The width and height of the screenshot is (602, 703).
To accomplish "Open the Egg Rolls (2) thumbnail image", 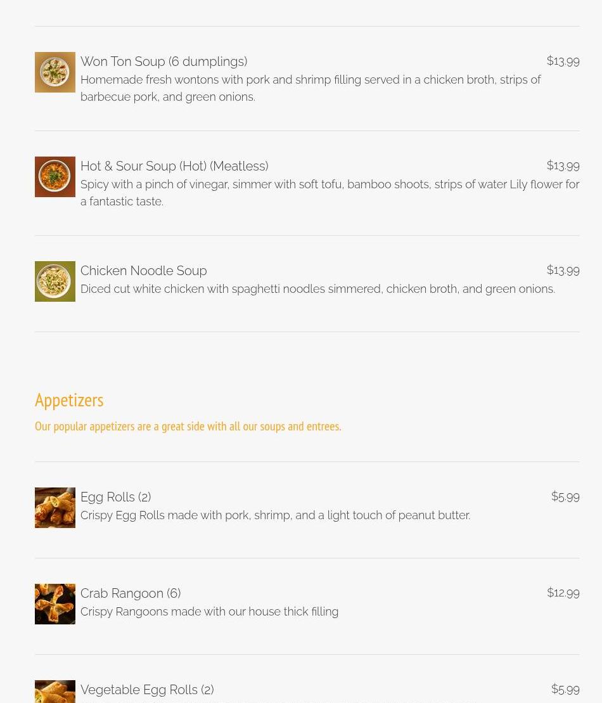I will (x=55, y=508).
